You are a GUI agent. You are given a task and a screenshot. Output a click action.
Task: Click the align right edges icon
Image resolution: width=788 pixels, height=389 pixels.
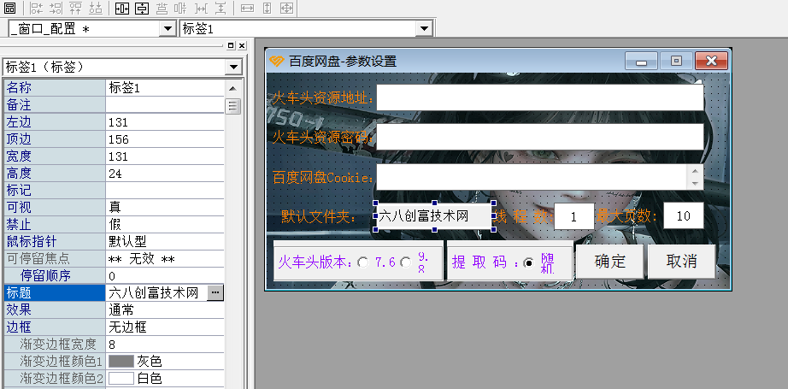coord(56,8)
